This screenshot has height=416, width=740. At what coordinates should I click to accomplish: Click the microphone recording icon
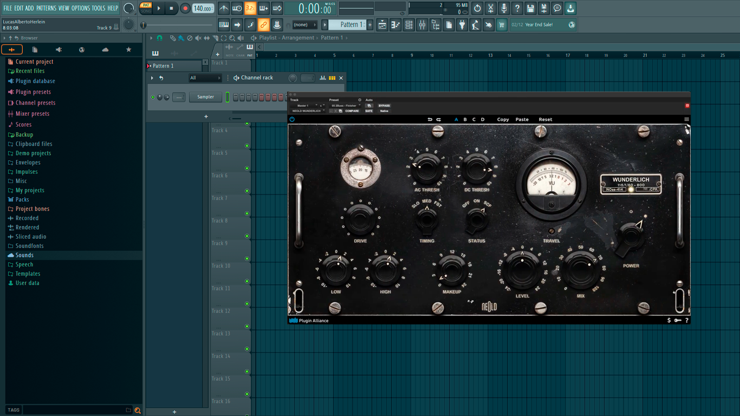[504, 8]
